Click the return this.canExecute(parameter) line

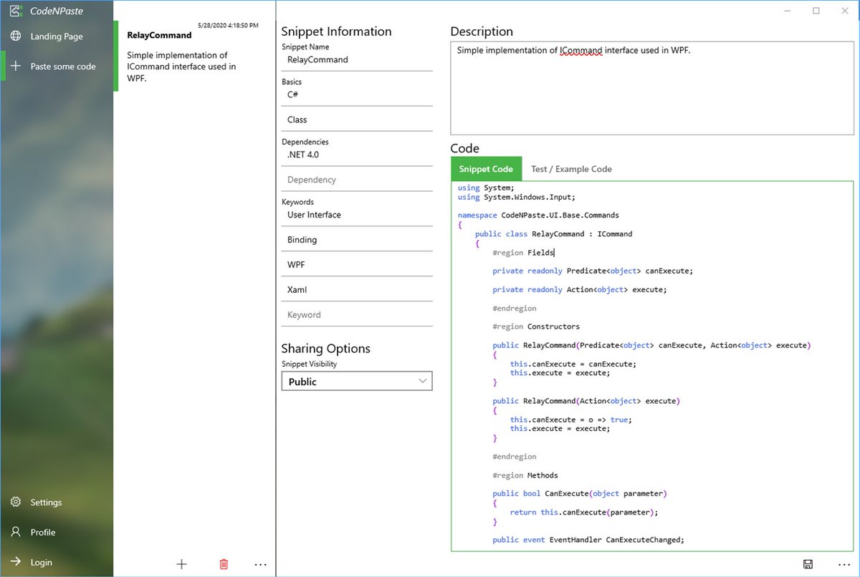coord(584,513)
